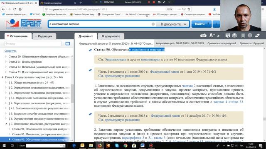This screenshot has width=266, height=149.
Task: Open the 'Документ' tab
Action: pos(86,36)
